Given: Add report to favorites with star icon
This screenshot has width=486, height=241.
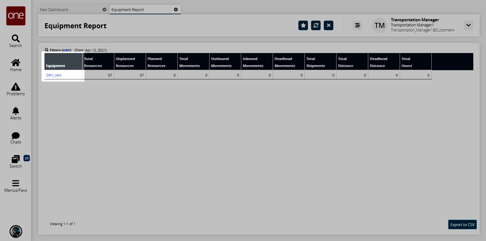Looking at the screenshot, I should point(303,25).
